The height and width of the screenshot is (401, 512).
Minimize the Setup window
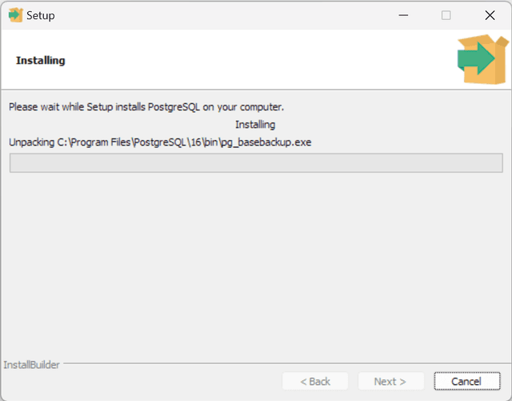(x=403, y=15)
